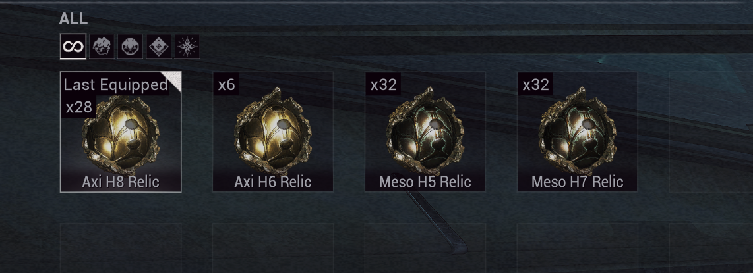
Task: Filter relics by Flawless diamond icon
Action: 158,47
